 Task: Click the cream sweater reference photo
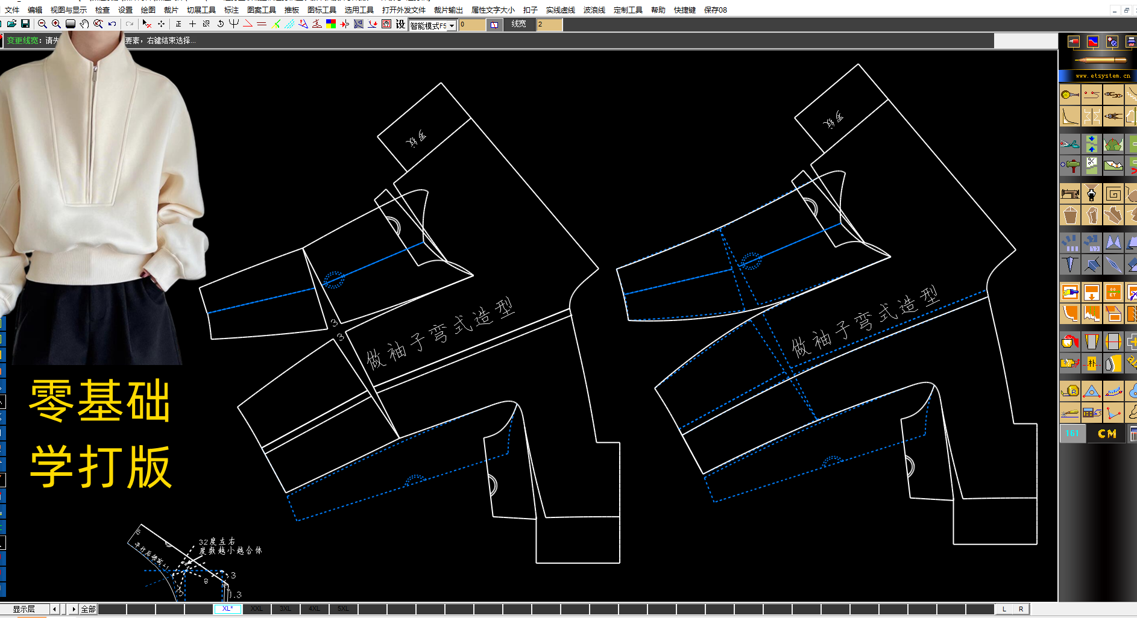pos(102,199)
